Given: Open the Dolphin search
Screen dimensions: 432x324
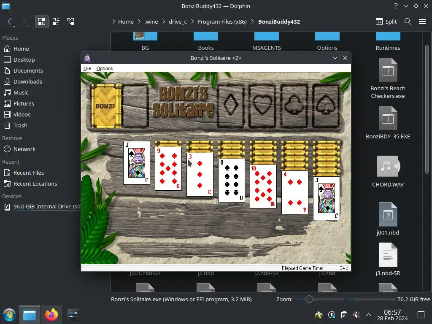Looking at the screenshot, I should (x=408, y=22).
